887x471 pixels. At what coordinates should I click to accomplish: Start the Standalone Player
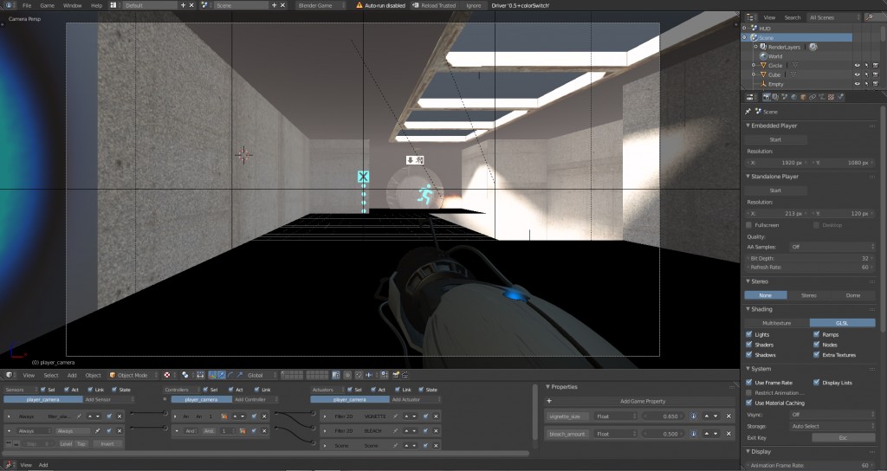(x=775, y=190)
